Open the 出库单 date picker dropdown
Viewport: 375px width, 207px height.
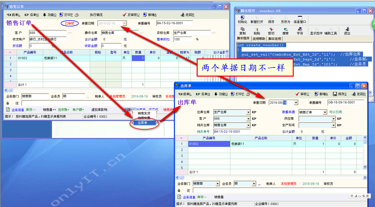pyautogui.click(x=296, y=103)
